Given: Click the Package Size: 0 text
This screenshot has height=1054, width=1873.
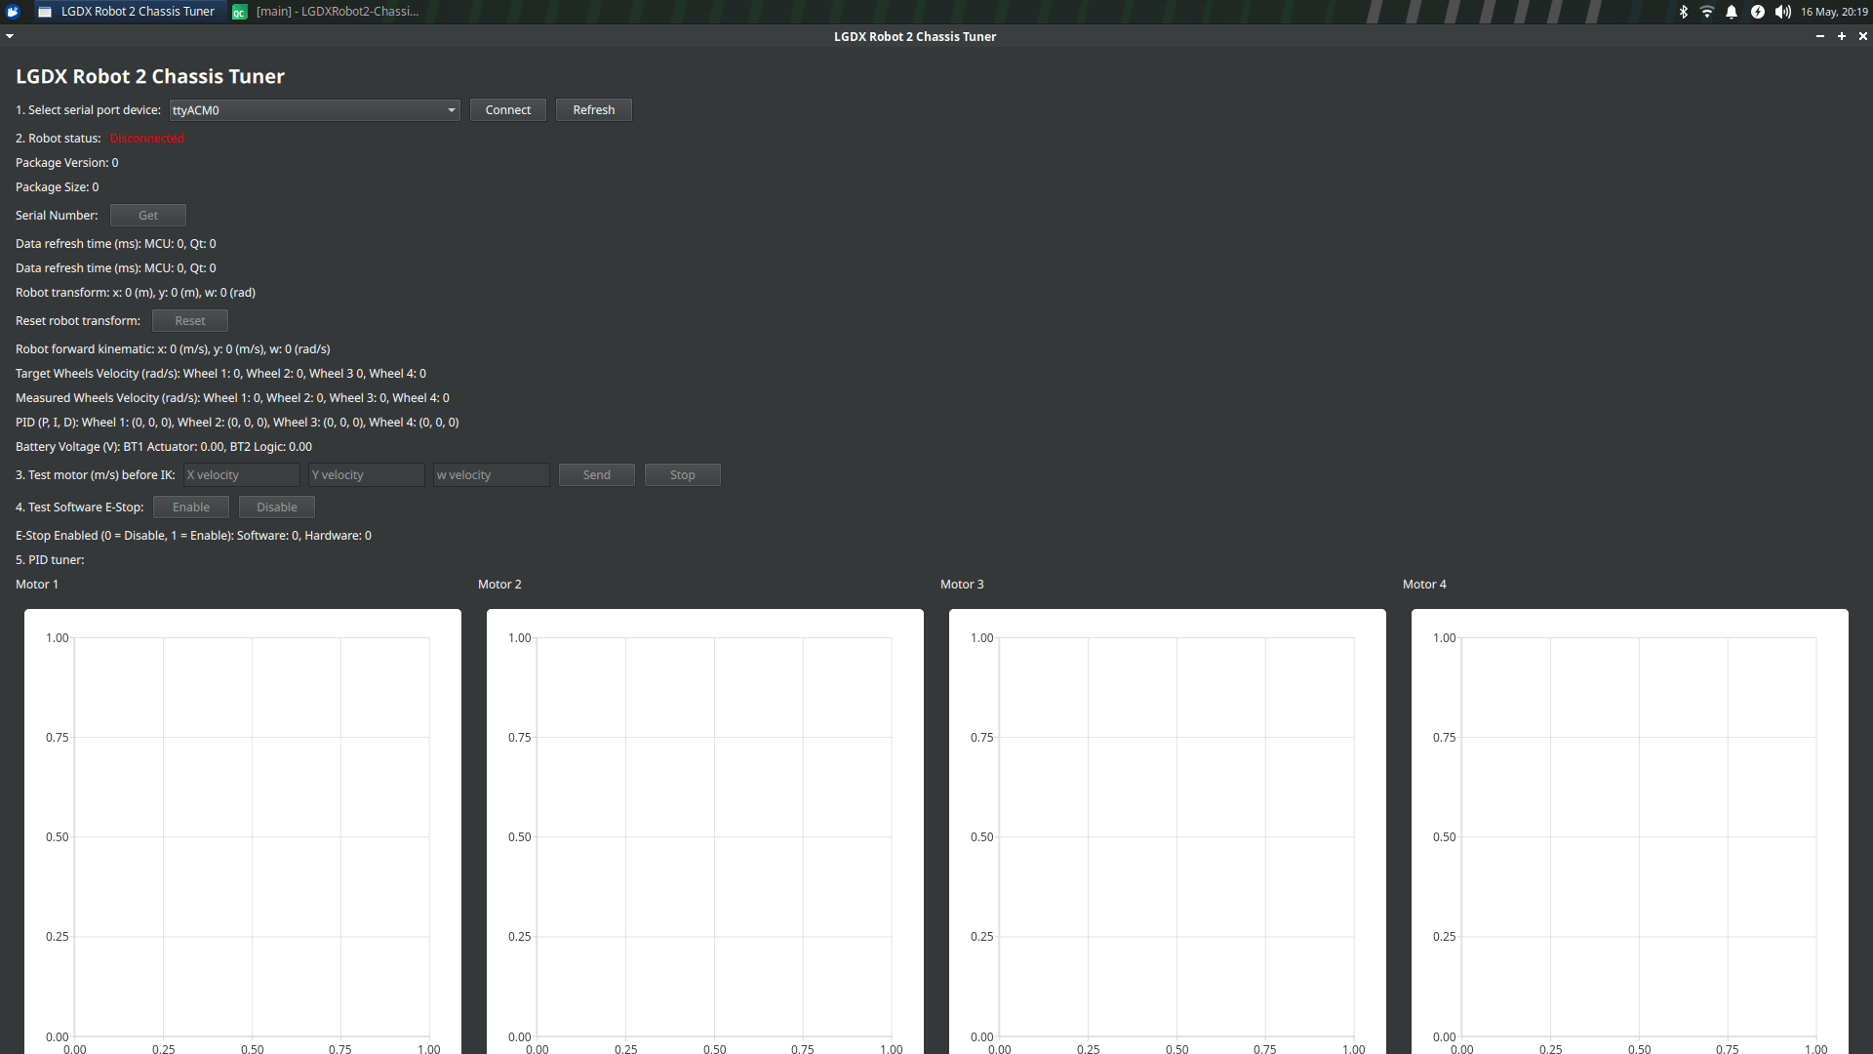Looking at the screenshot, I should point(58,187).
